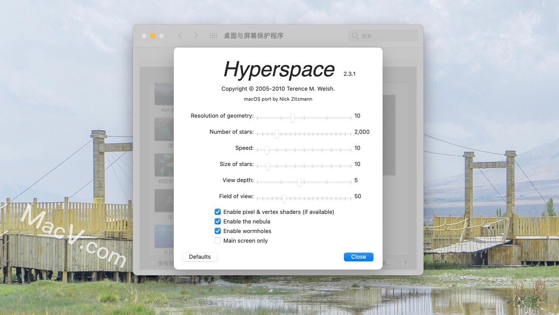
Task: Click Field of view value 50
Action: coord(358,196)
